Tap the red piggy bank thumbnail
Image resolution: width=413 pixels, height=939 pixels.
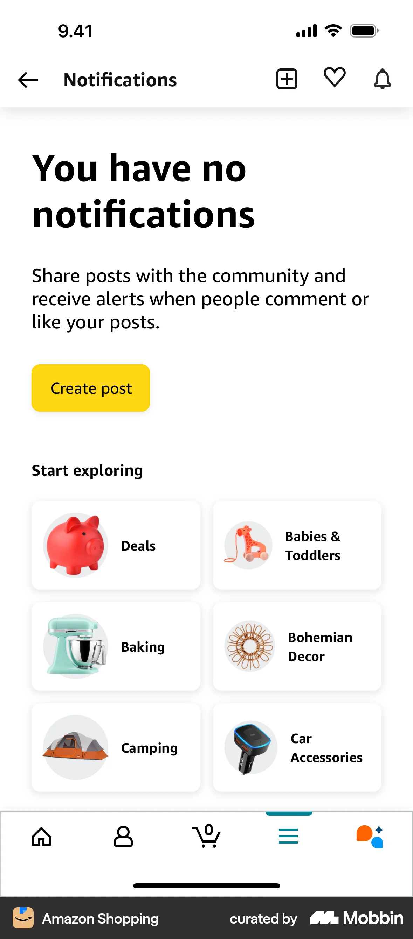[x=76, y=545]
